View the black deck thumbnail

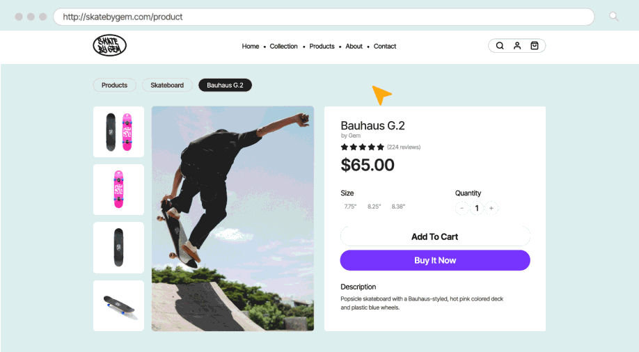pos(118,247)
